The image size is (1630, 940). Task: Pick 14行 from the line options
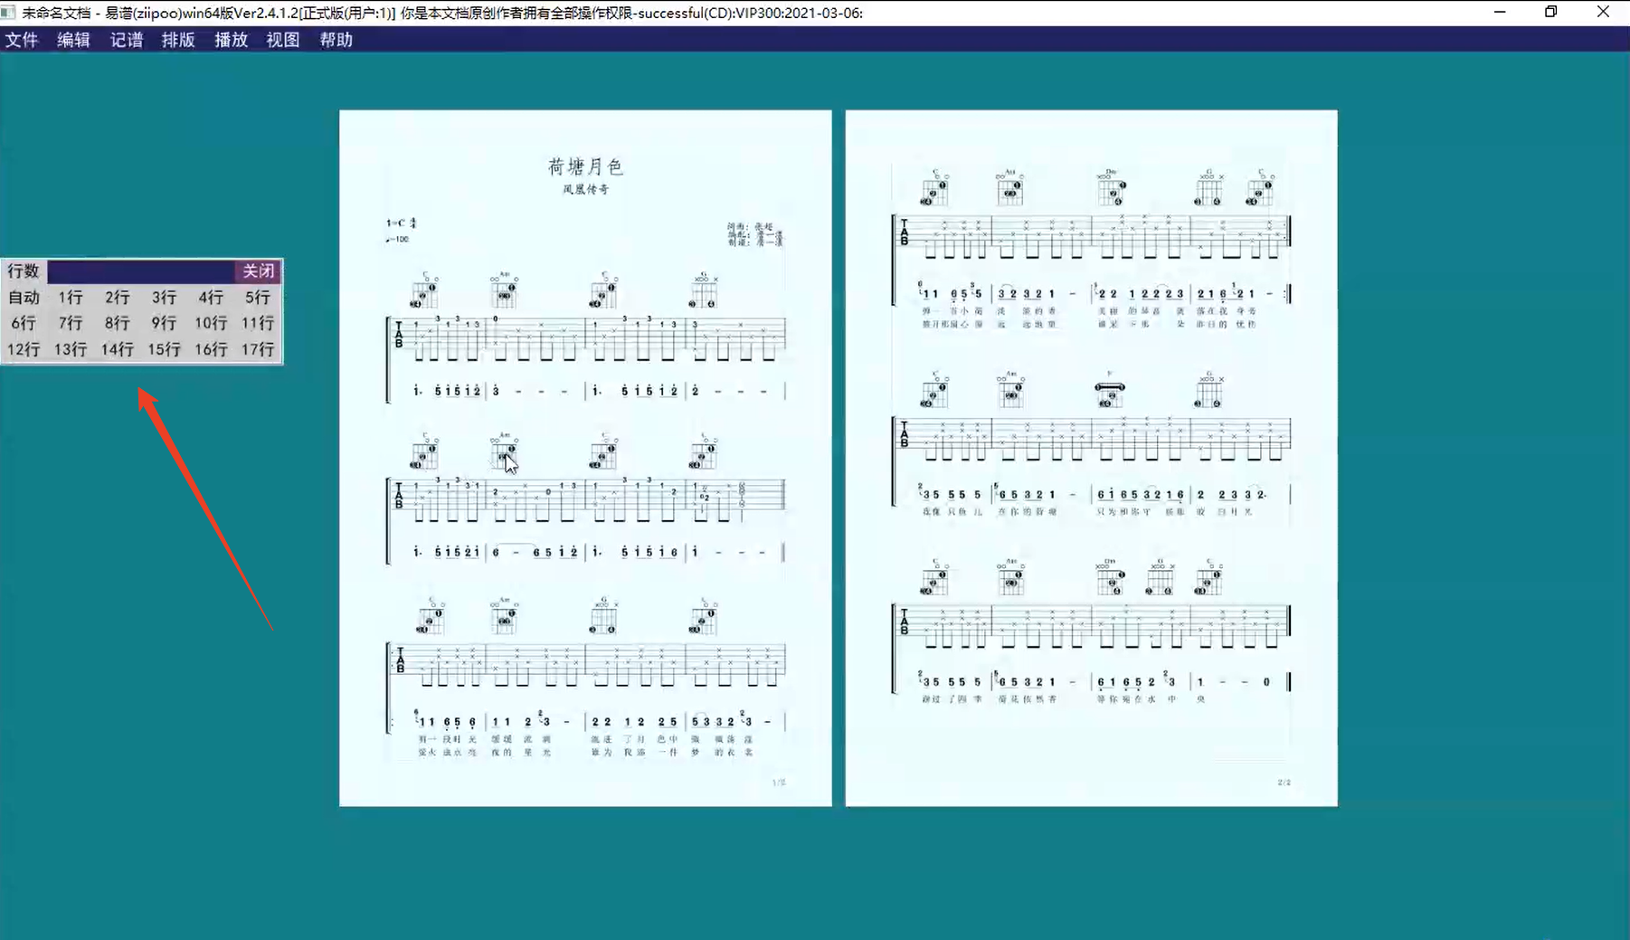(x=117, y=349)
